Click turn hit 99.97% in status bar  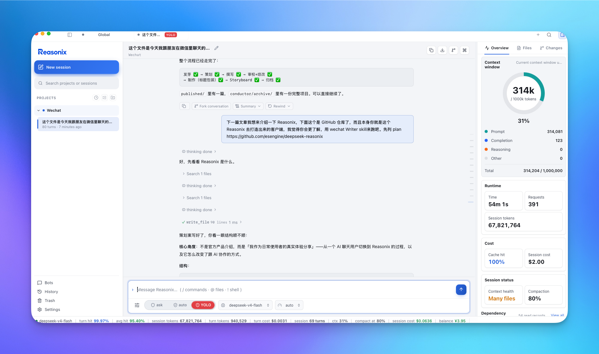[x=94, y=321]
